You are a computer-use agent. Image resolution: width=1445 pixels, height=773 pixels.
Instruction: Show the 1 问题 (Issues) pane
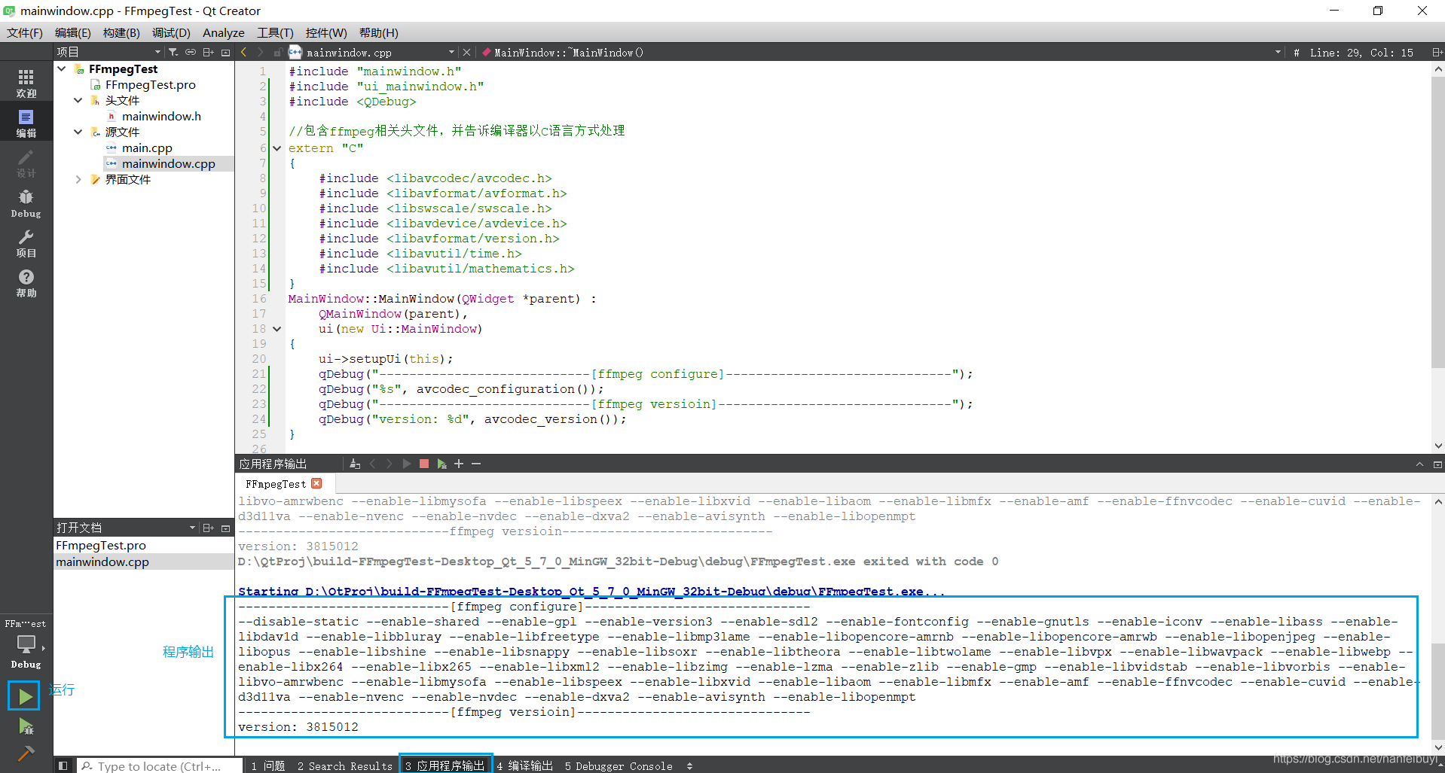click(x=268, y=765)
